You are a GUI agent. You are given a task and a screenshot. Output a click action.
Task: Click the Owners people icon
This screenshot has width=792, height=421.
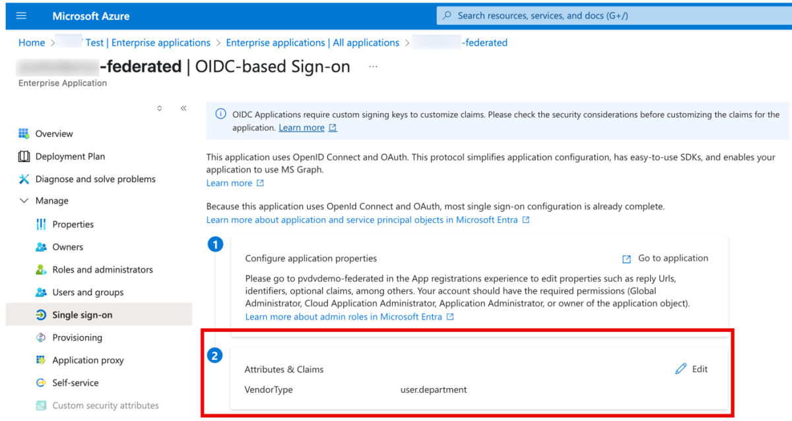[x=41, y=247]
